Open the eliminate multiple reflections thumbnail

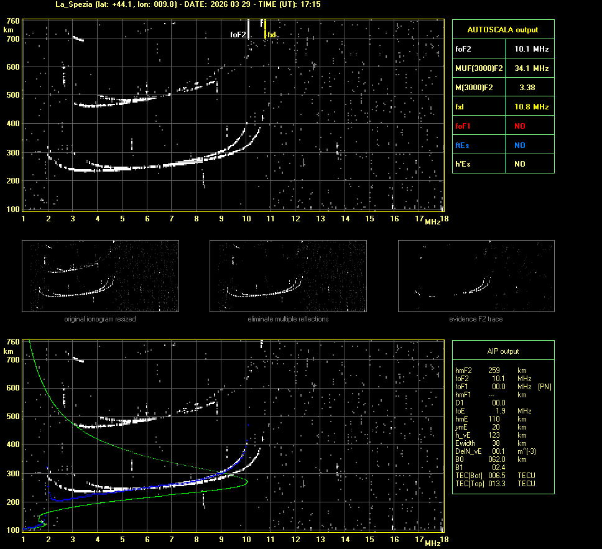(x=288, y=276)
